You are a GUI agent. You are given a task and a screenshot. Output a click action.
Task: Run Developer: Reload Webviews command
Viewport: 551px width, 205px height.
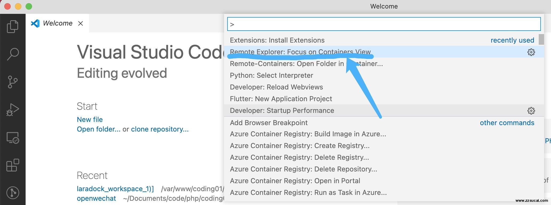[x=384, y=87]
